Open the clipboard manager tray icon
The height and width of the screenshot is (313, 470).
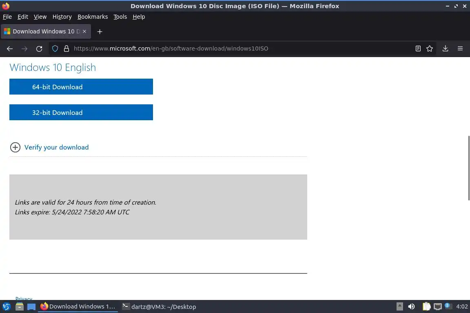pyautogui.click(x=426, y=307)
